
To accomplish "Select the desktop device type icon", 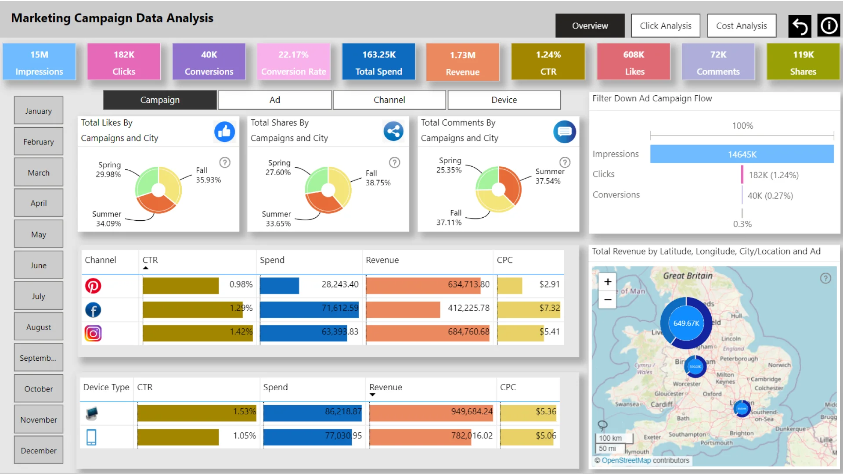I will click(92, 413).
